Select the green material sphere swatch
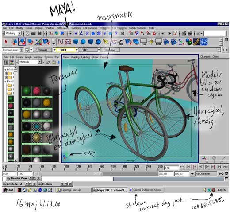Screen dimensions: 230x212 (x=27, y=91)
